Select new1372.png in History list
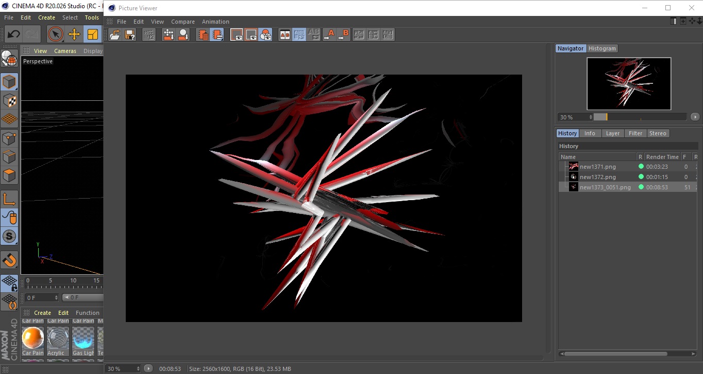 pos(597,177)
